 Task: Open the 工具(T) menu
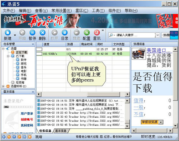[98, 11]
